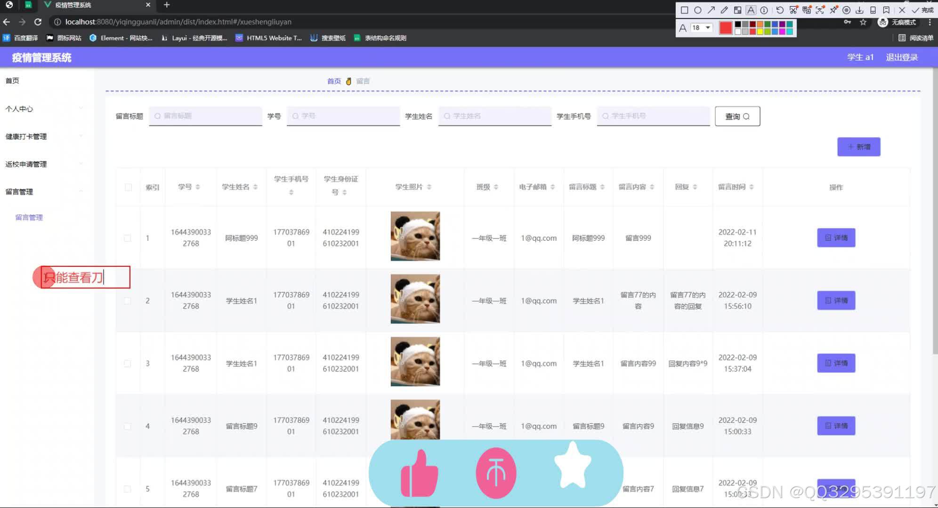The width and height of the screenshot is (938, 508).
Task: Pick the black color swatch
Action: 738,24
